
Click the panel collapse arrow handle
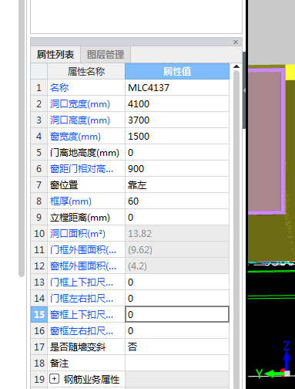[x=244, y=90]
